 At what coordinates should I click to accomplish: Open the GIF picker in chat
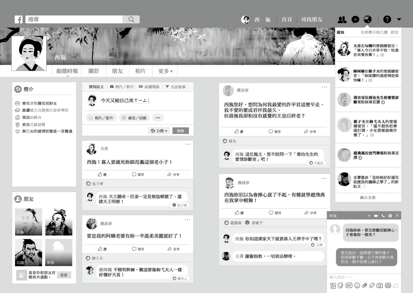pyautogui.click(x=349, y=286)
